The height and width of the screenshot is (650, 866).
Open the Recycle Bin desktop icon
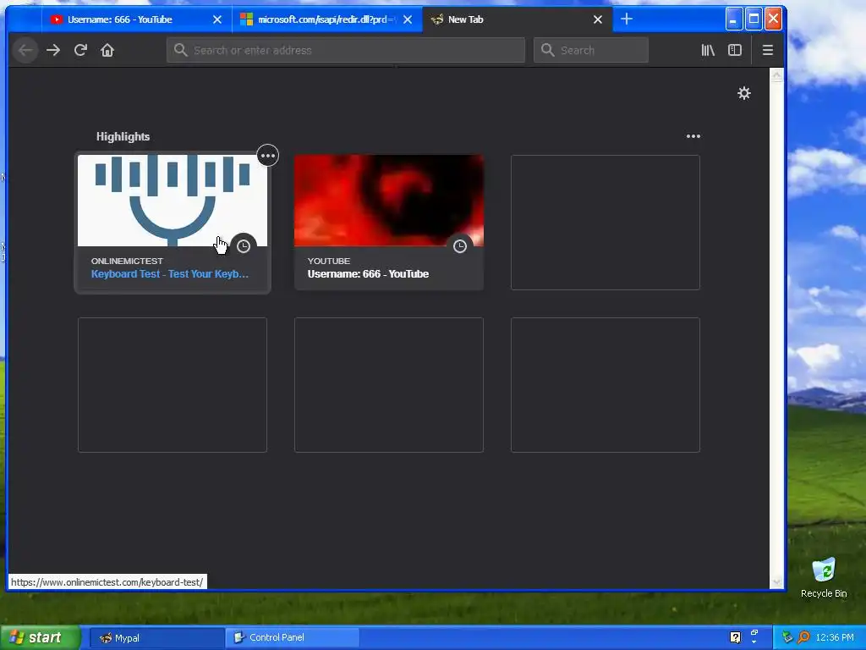(x=824, y=578)
